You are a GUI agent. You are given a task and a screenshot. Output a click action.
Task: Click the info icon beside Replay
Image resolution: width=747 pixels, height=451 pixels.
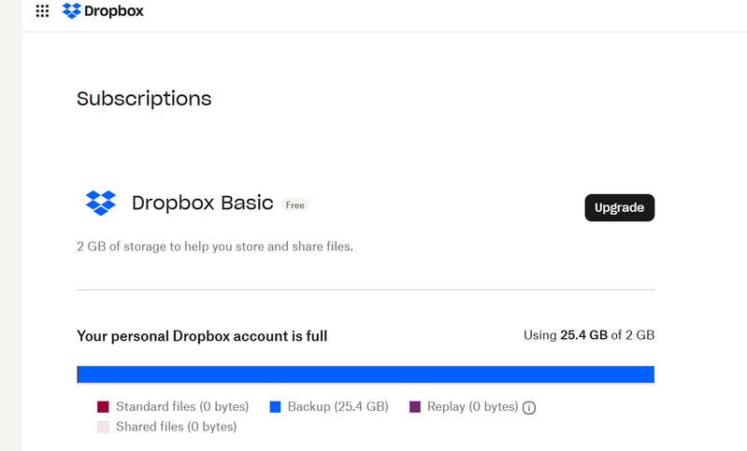(529, 407)
